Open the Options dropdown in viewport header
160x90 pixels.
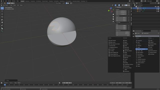coord(129,3)
